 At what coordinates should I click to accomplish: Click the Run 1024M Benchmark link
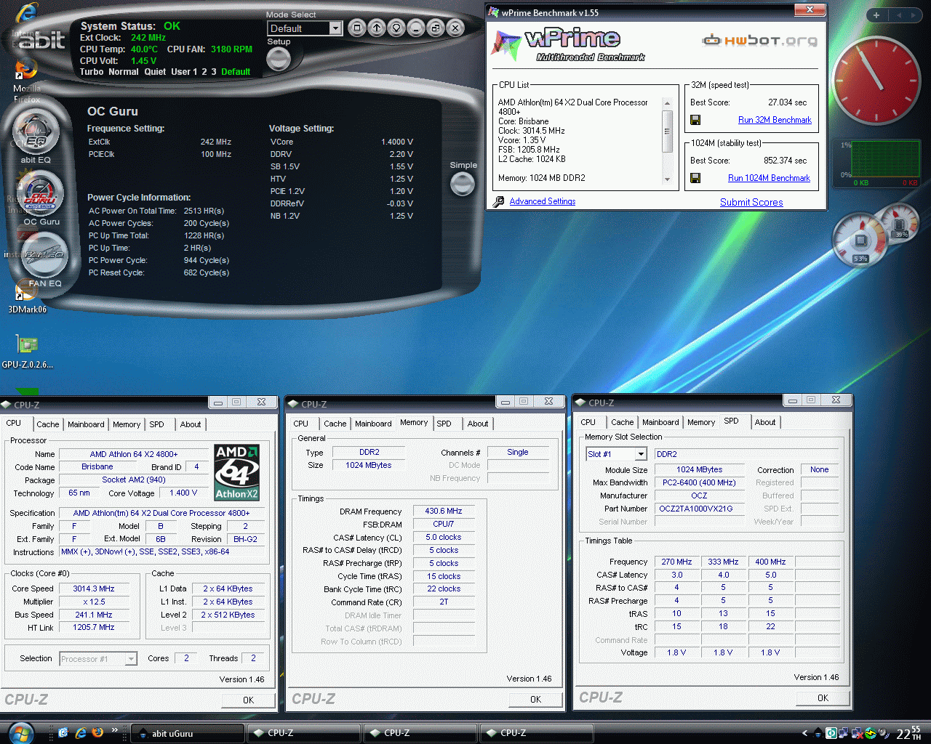(769, 178)
